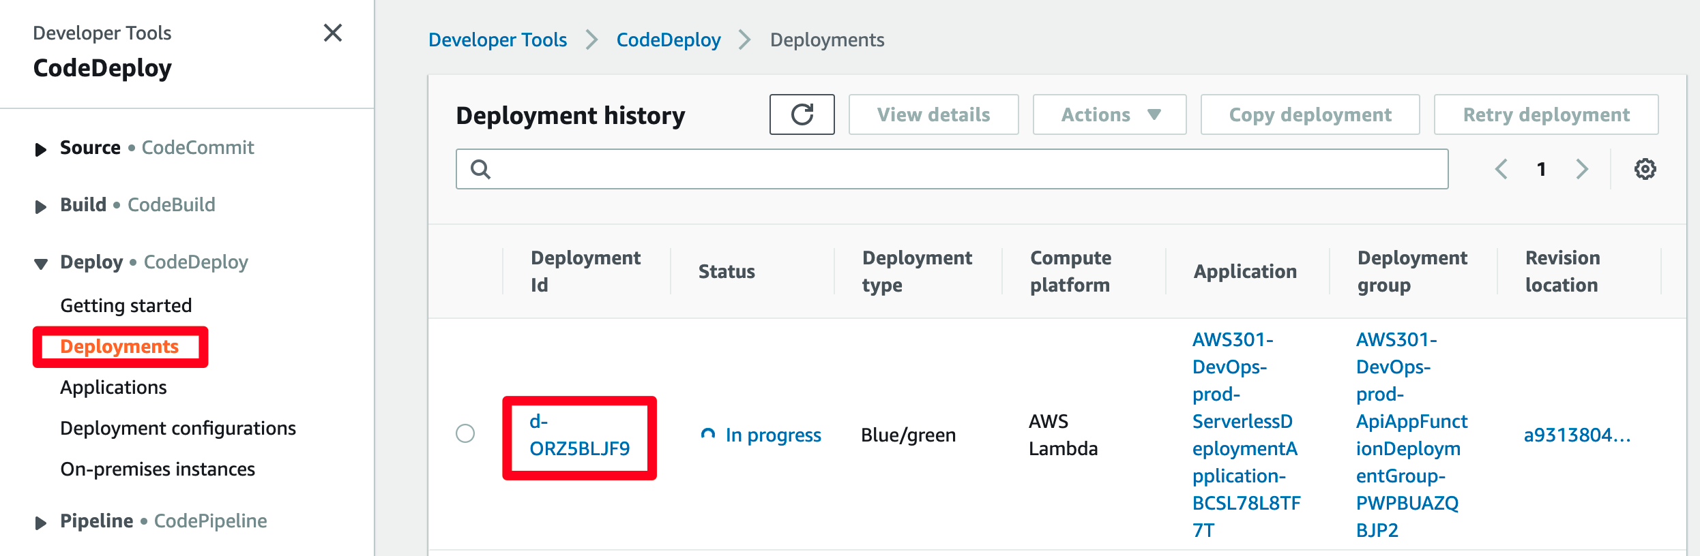Screen dimensions: 1700x556
Task: Click inside the deployment search field
Action: (952, 169)
